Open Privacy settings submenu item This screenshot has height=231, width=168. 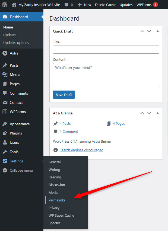coord(54,208)
